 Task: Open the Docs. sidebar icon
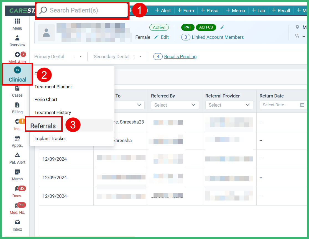(17, 189)
